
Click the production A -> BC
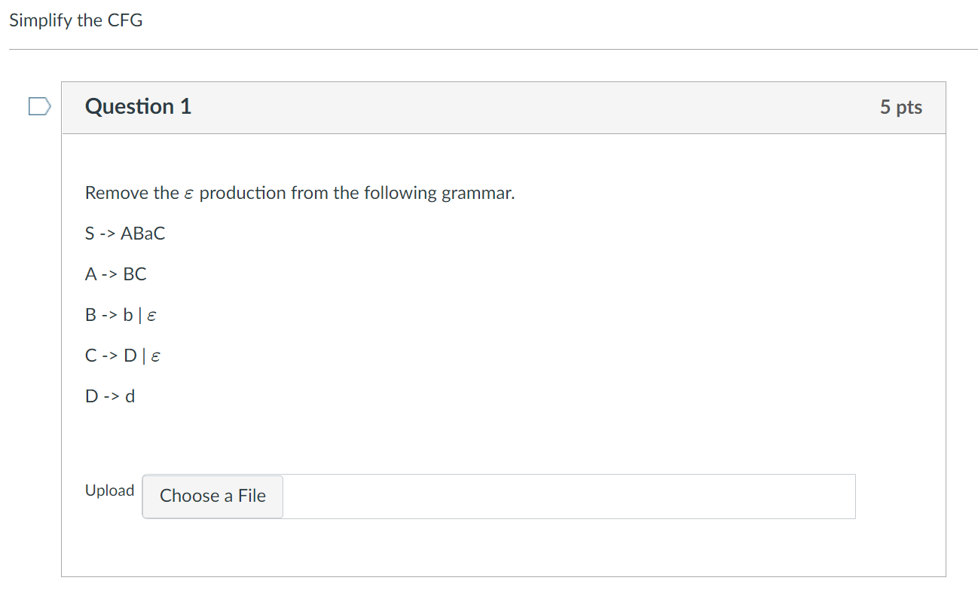point(116,274)
